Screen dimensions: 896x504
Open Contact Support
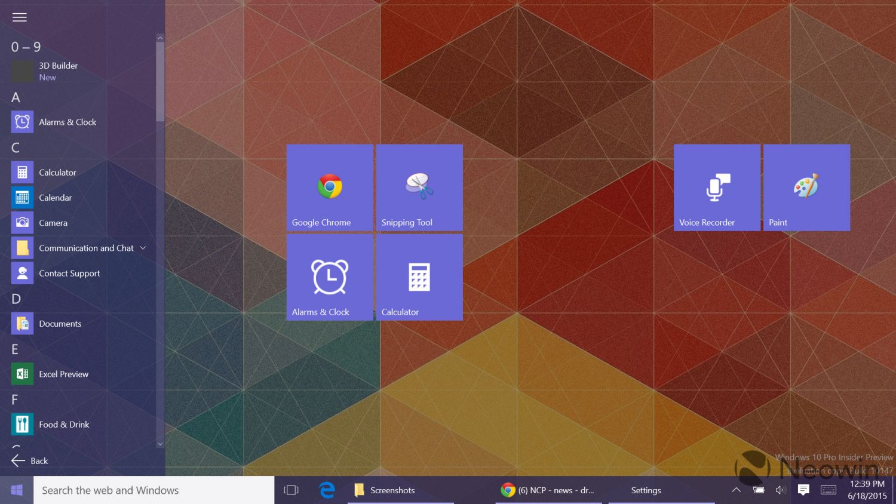pos(56,273)
